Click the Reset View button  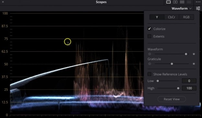tap(172, 99)
